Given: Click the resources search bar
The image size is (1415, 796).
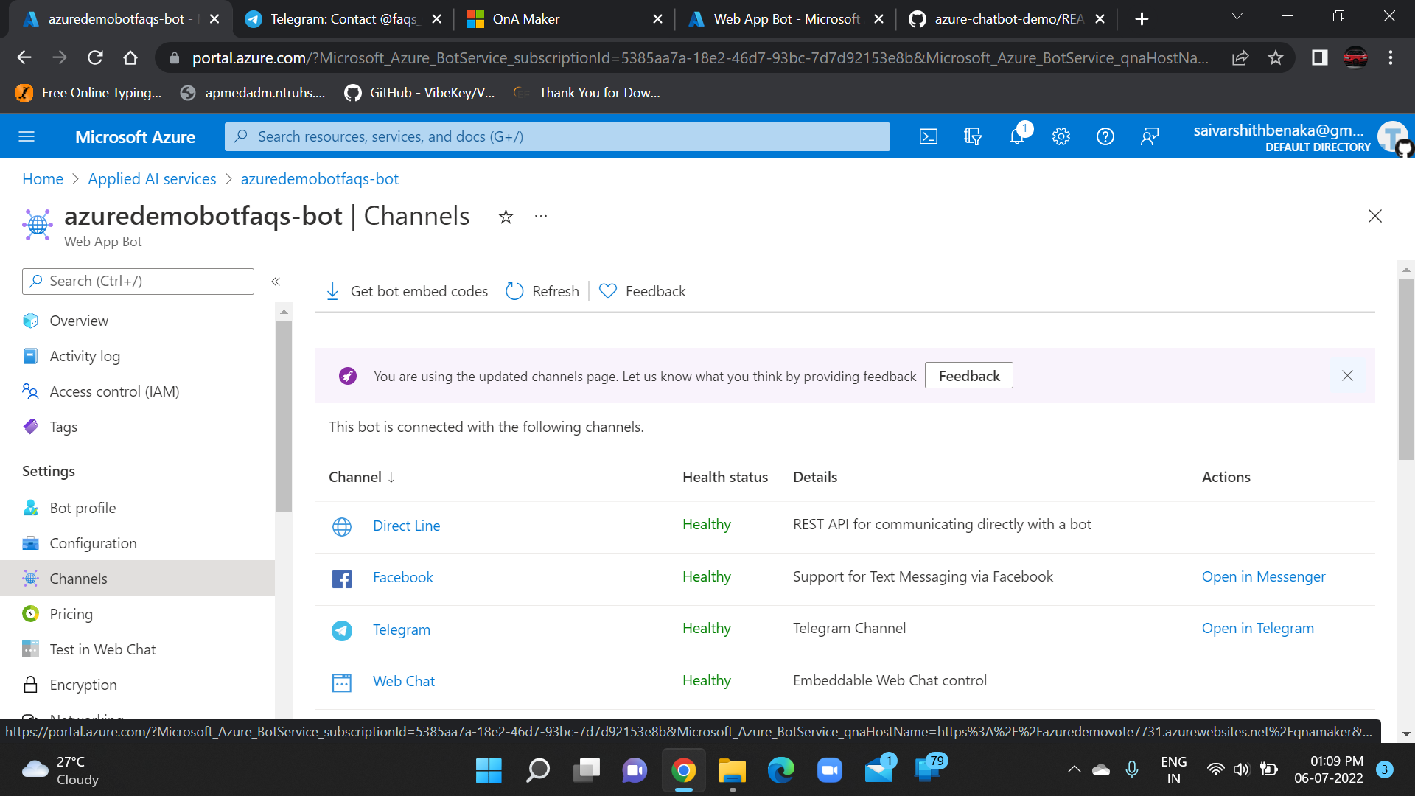Looking at the screenshot, I should pyautogui.click(x=557, y=136).
